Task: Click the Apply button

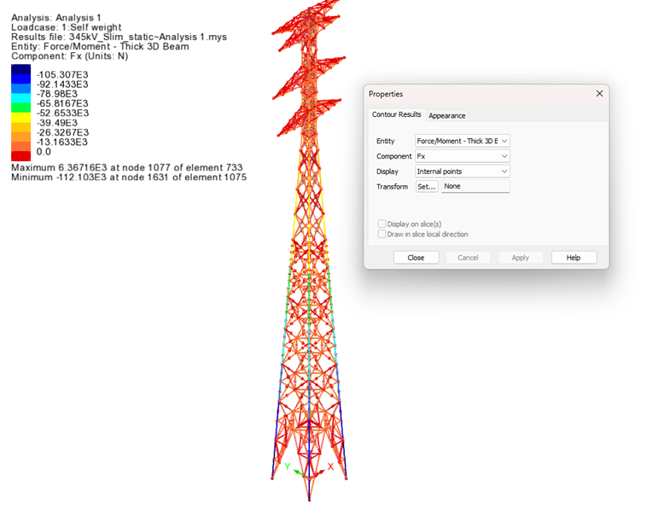Action: tap(520, 258)
